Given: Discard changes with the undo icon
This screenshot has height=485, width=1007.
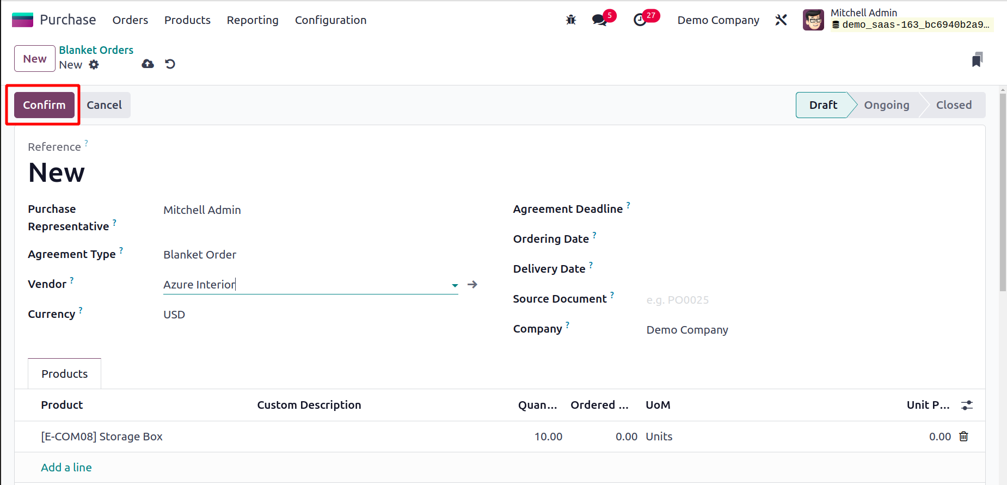Looking at the screenshot, I should pos(170,64).
